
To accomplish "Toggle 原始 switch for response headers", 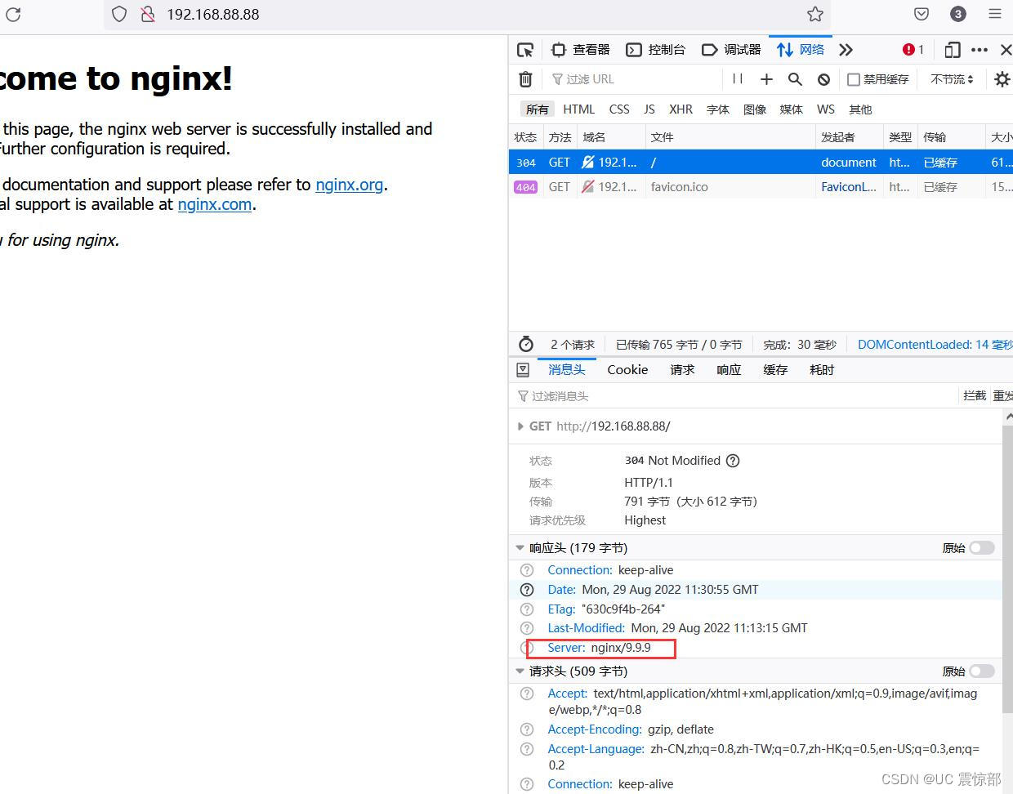I will [982, 548].
